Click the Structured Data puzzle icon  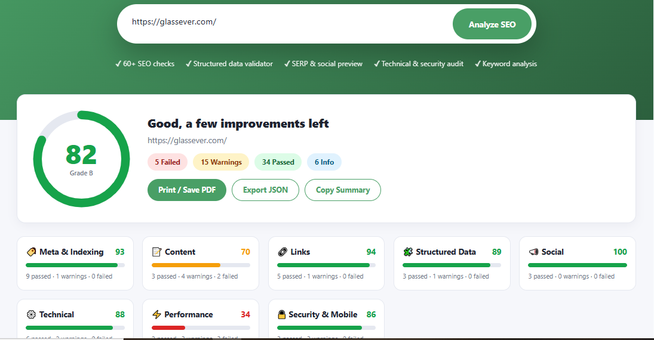[408, 252]
